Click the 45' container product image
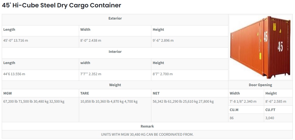The image size is (295, 140). (x=260, y=48)
